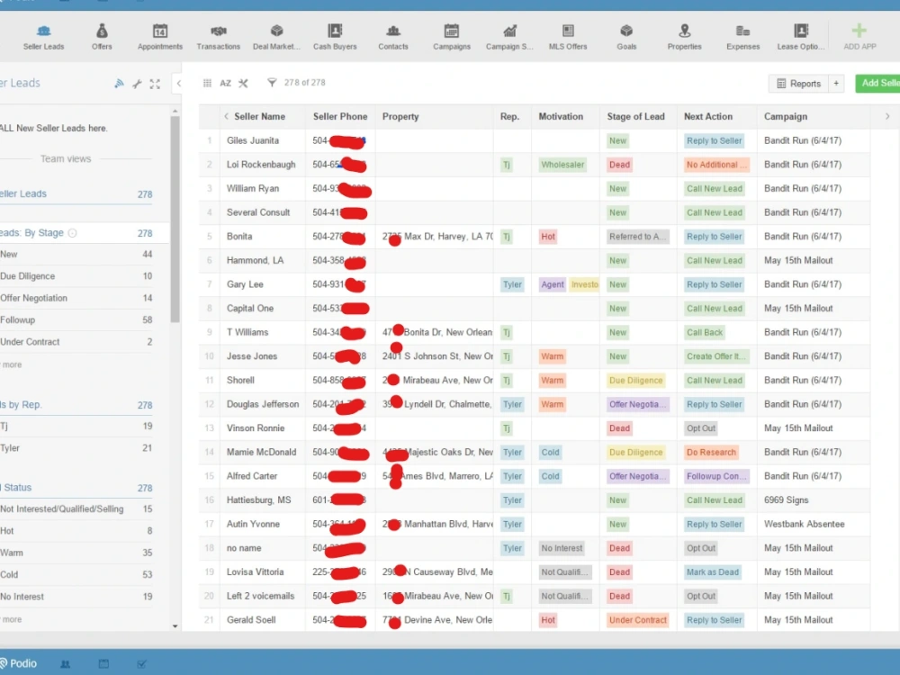The image size is (900, 675).
Task: Click the activity feed icon beside Seller Leads title
Action: (119, 83)
